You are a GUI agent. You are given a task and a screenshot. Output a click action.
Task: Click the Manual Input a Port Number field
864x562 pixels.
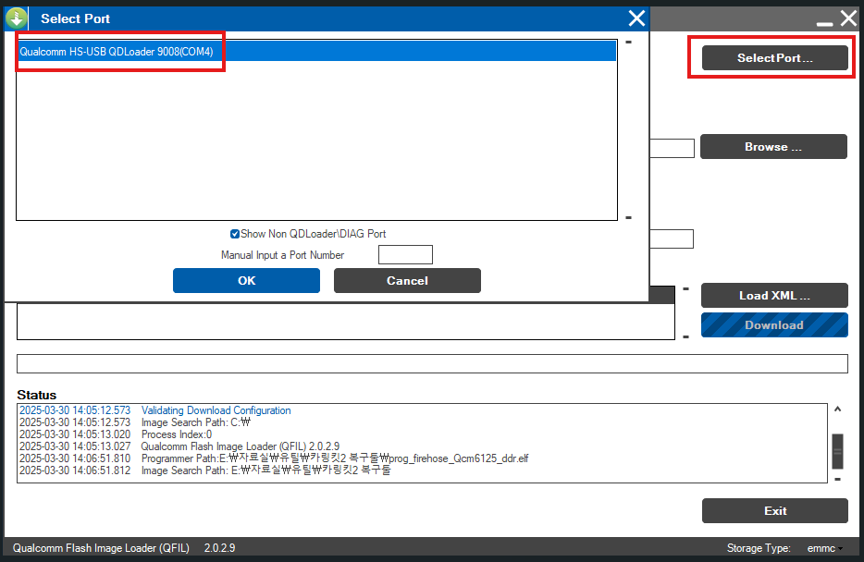click(x=405, y=255)
